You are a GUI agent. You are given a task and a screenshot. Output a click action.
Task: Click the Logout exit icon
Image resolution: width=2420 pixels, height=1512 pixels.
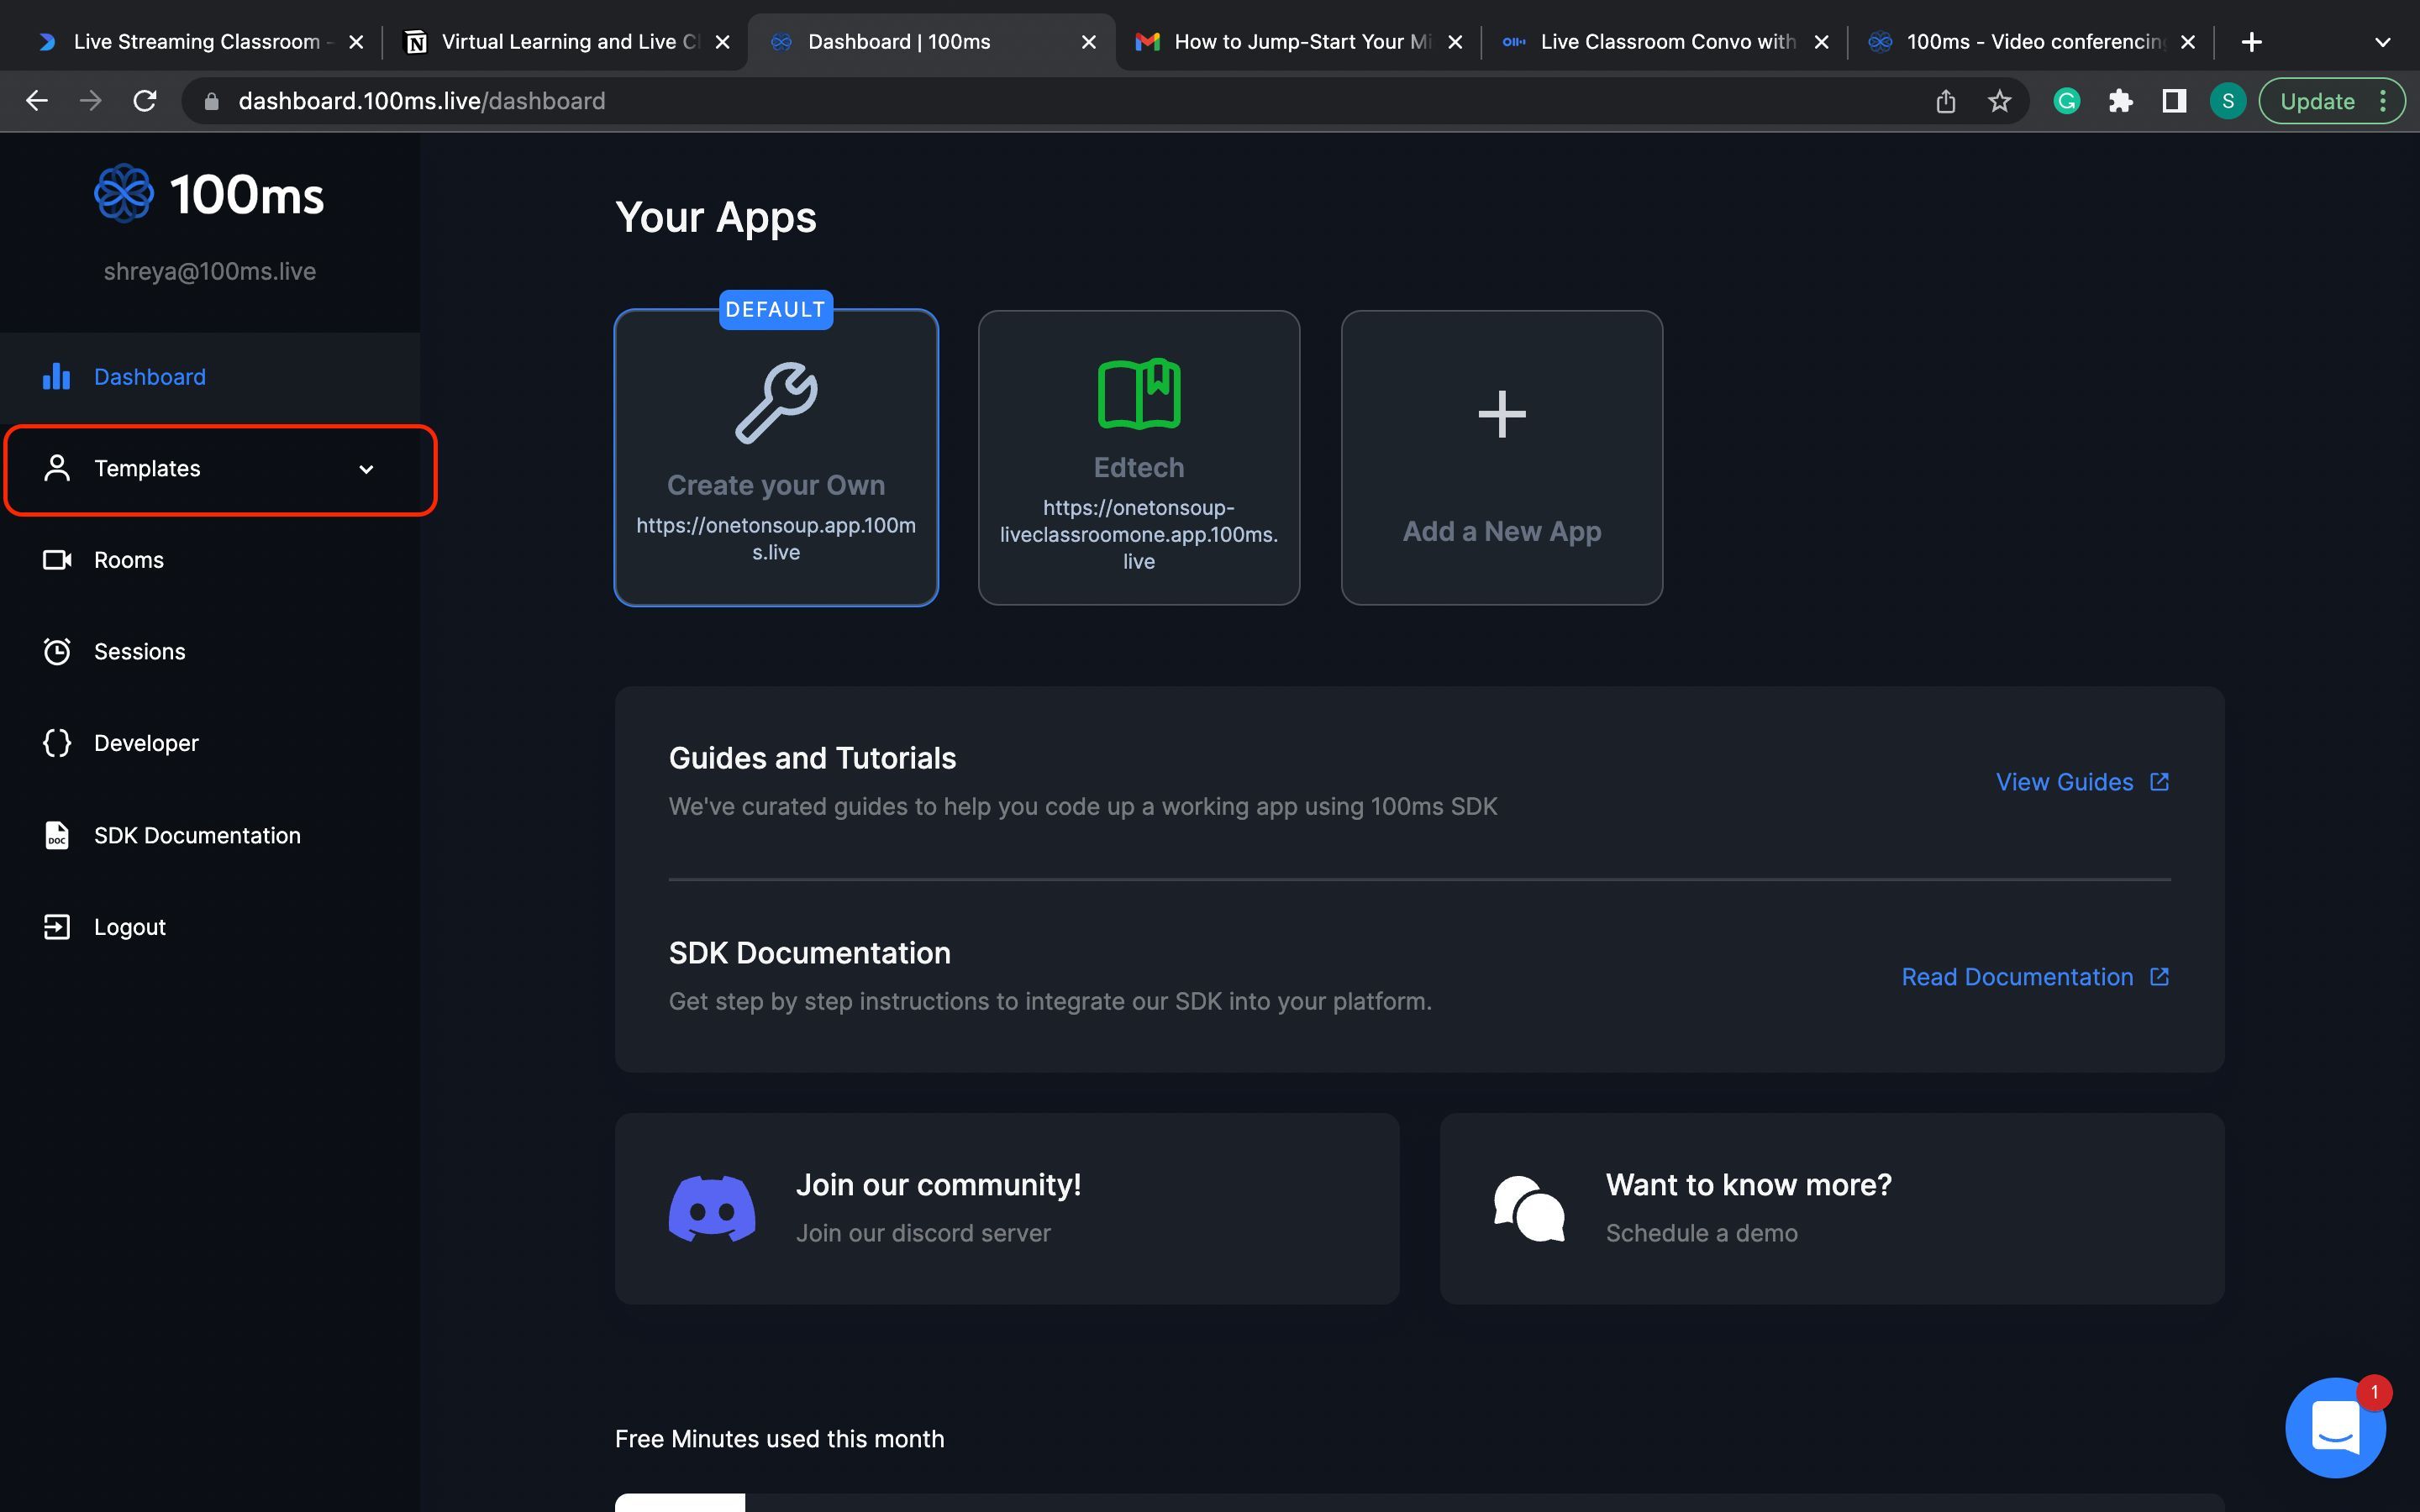57,927
